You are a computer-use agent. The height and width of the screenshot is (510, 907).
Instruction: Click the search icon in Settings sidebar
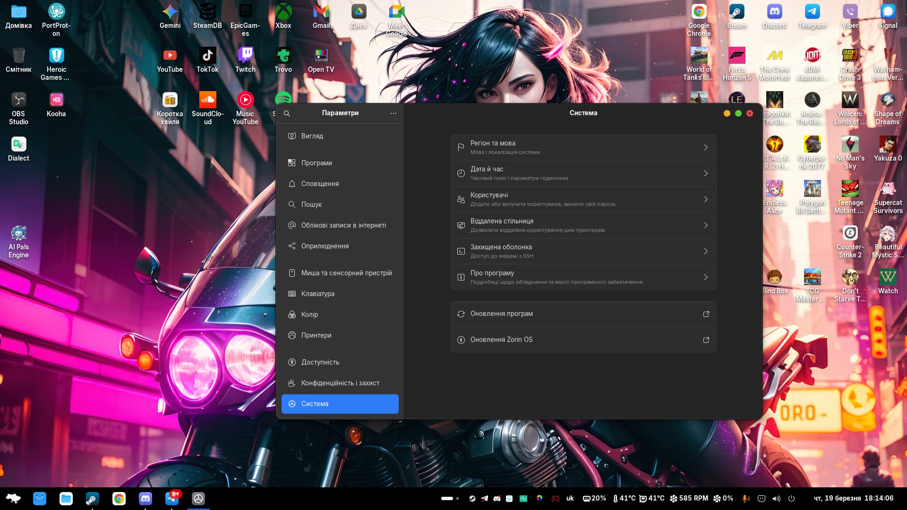(x=287, y=113)
